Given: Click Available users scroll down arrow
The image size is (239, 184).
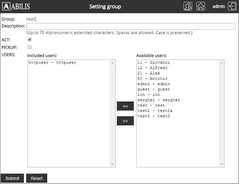Looking at the screenshot, I should (x=221, y=164).
